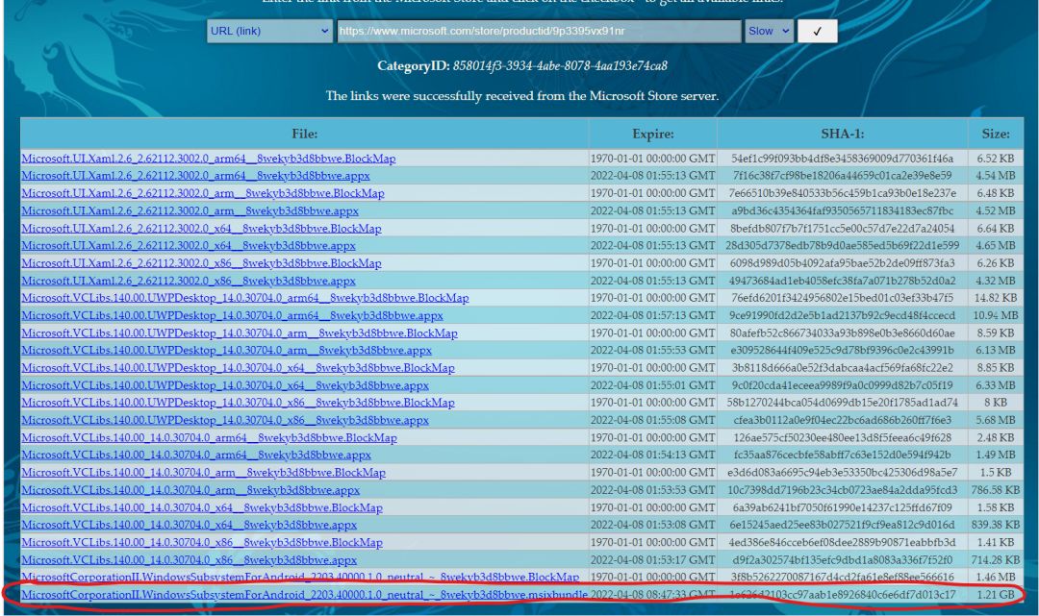Open VCLibs.140.00_14.0.30704.0 x86 BlockMap link
This screenshot has height=616, width=1039.
pyautogui.click(x=202, y=543)
